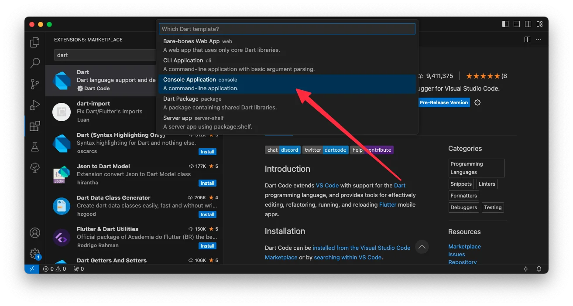573x306 pixels.
Task: Open the editor More Actions ellipsis
Action: click(x=539, y=40)
